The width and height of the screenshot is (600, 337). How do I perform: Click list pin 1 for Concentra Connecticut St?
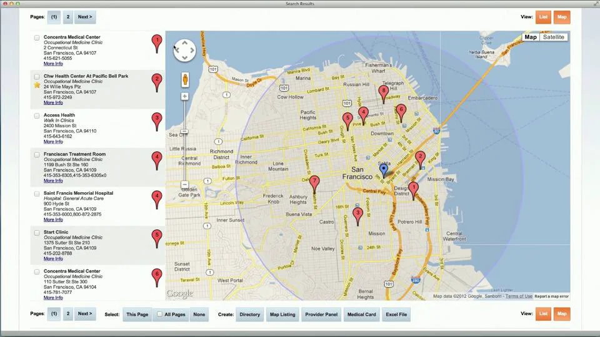click(x=156, y=44)
